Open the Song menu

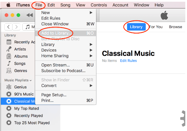point(65,5)
